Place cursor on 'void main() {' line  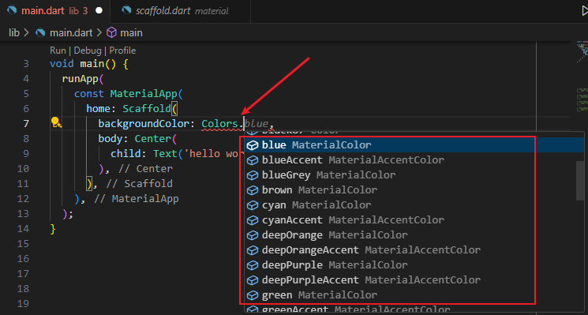[x=89, y=64]
